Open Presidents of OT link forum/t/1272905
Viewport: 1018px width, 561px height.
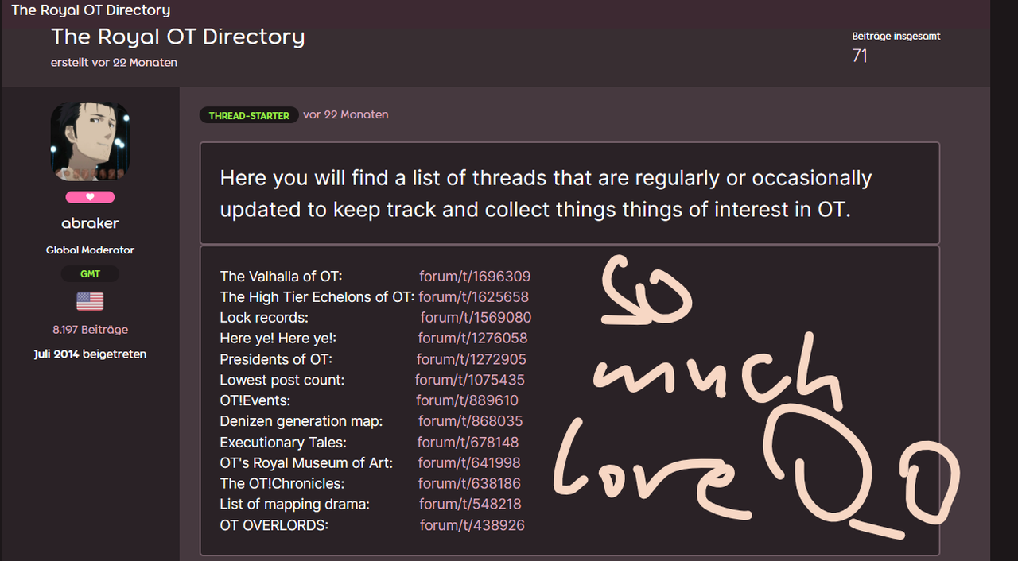pyautogui.click(x=472, y=359)
